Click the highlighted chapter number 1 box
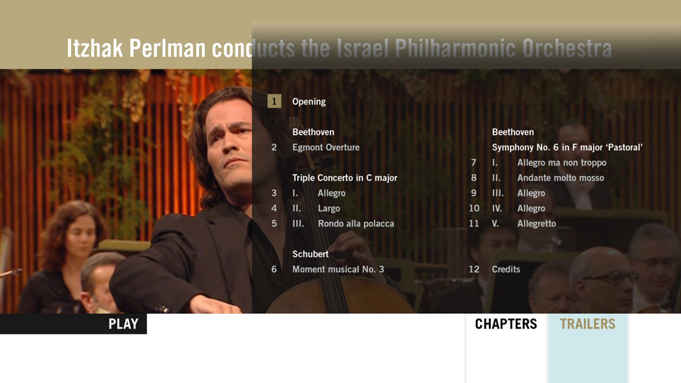This screenshot has height=383, width=681. click(275, 102)
